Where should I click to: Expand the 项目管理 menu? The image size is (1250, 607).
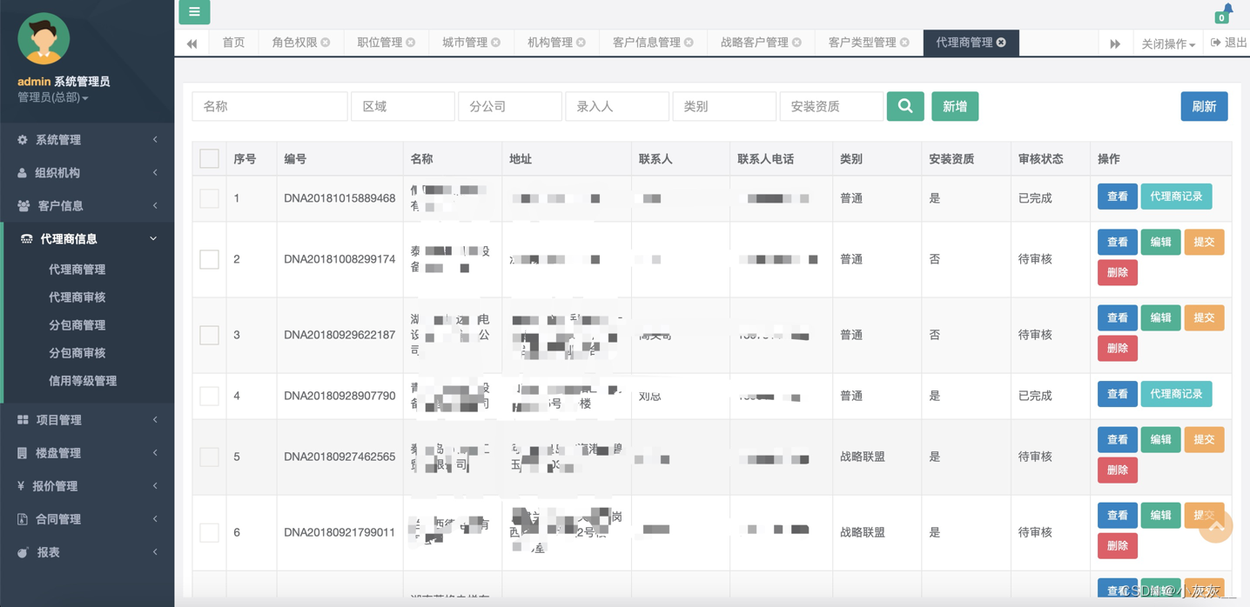(87, 419)
